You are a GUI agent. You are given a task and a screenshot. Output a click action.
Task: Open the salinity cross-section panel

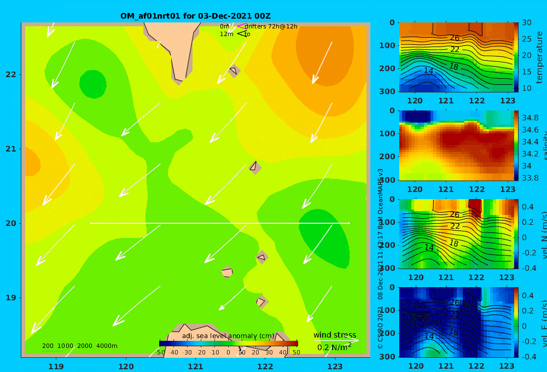click(x=457, y=146)
